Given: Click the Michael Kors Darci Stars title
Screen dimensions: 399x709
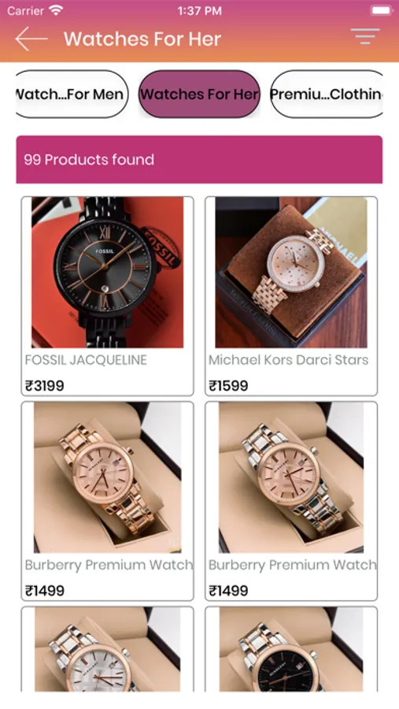Looking at the screenshot, I should (x=288, y=360).
